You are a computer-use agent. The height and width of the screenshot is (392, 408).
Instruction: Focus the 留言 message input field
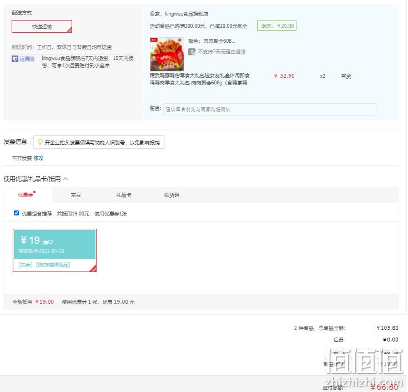click(x=270, y=109)
